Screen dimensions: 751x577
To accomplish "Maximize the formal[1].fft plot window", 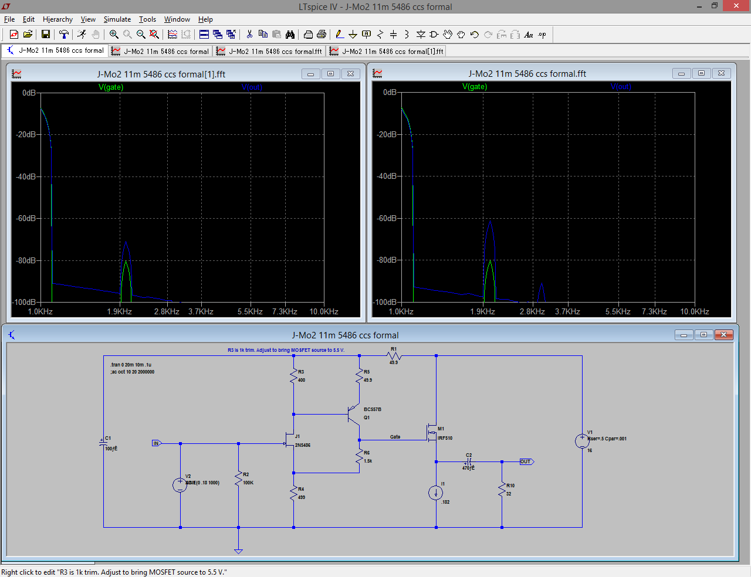I will (x=330, y=74).
